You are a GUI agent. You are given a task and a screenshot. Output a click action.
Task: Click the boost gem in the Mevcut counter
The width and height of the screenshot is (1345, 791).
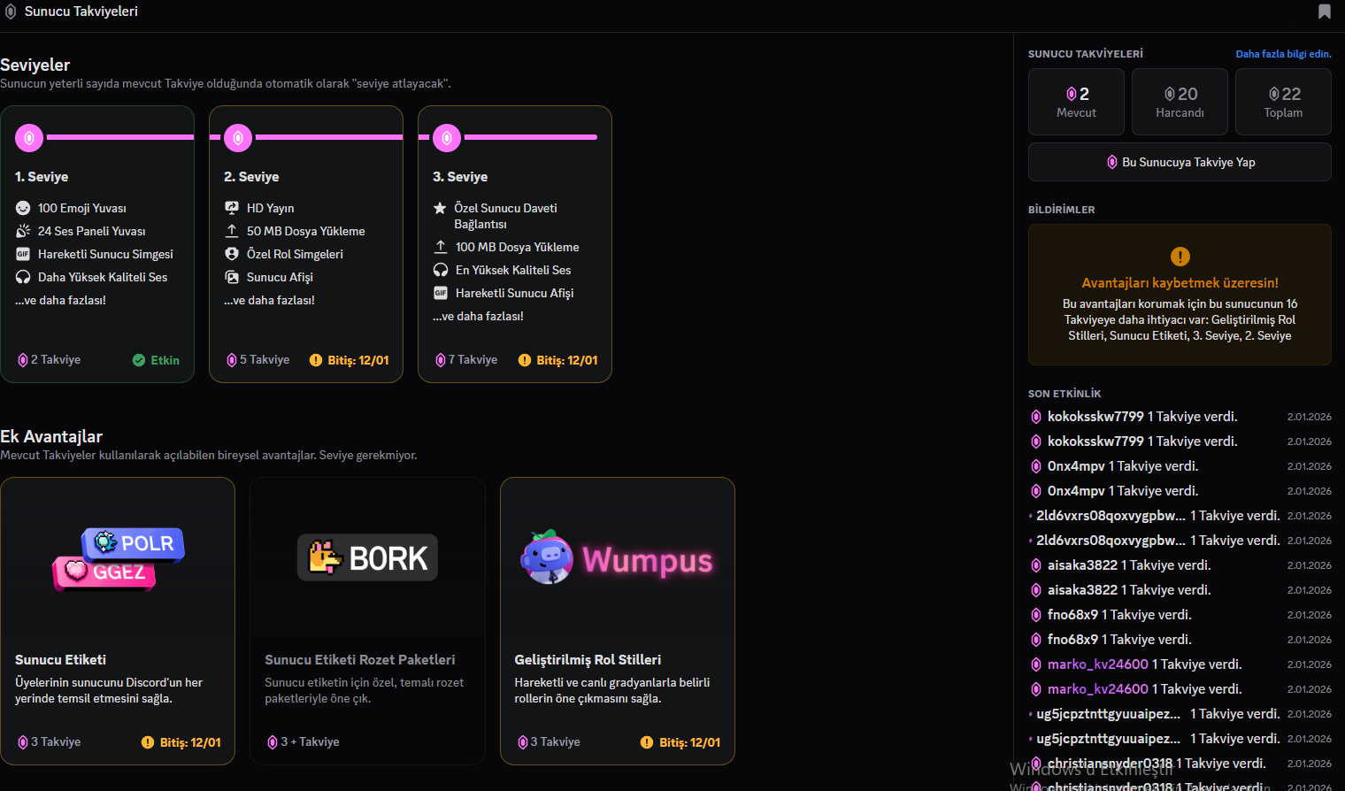(x=1072, y=94)
